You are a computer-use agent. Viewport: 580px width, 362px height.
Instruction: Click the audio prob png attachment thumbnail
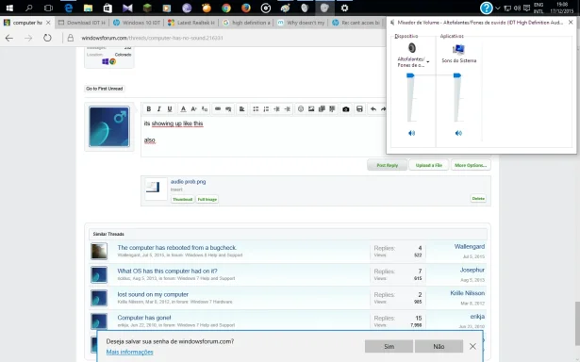click(156, 189)
